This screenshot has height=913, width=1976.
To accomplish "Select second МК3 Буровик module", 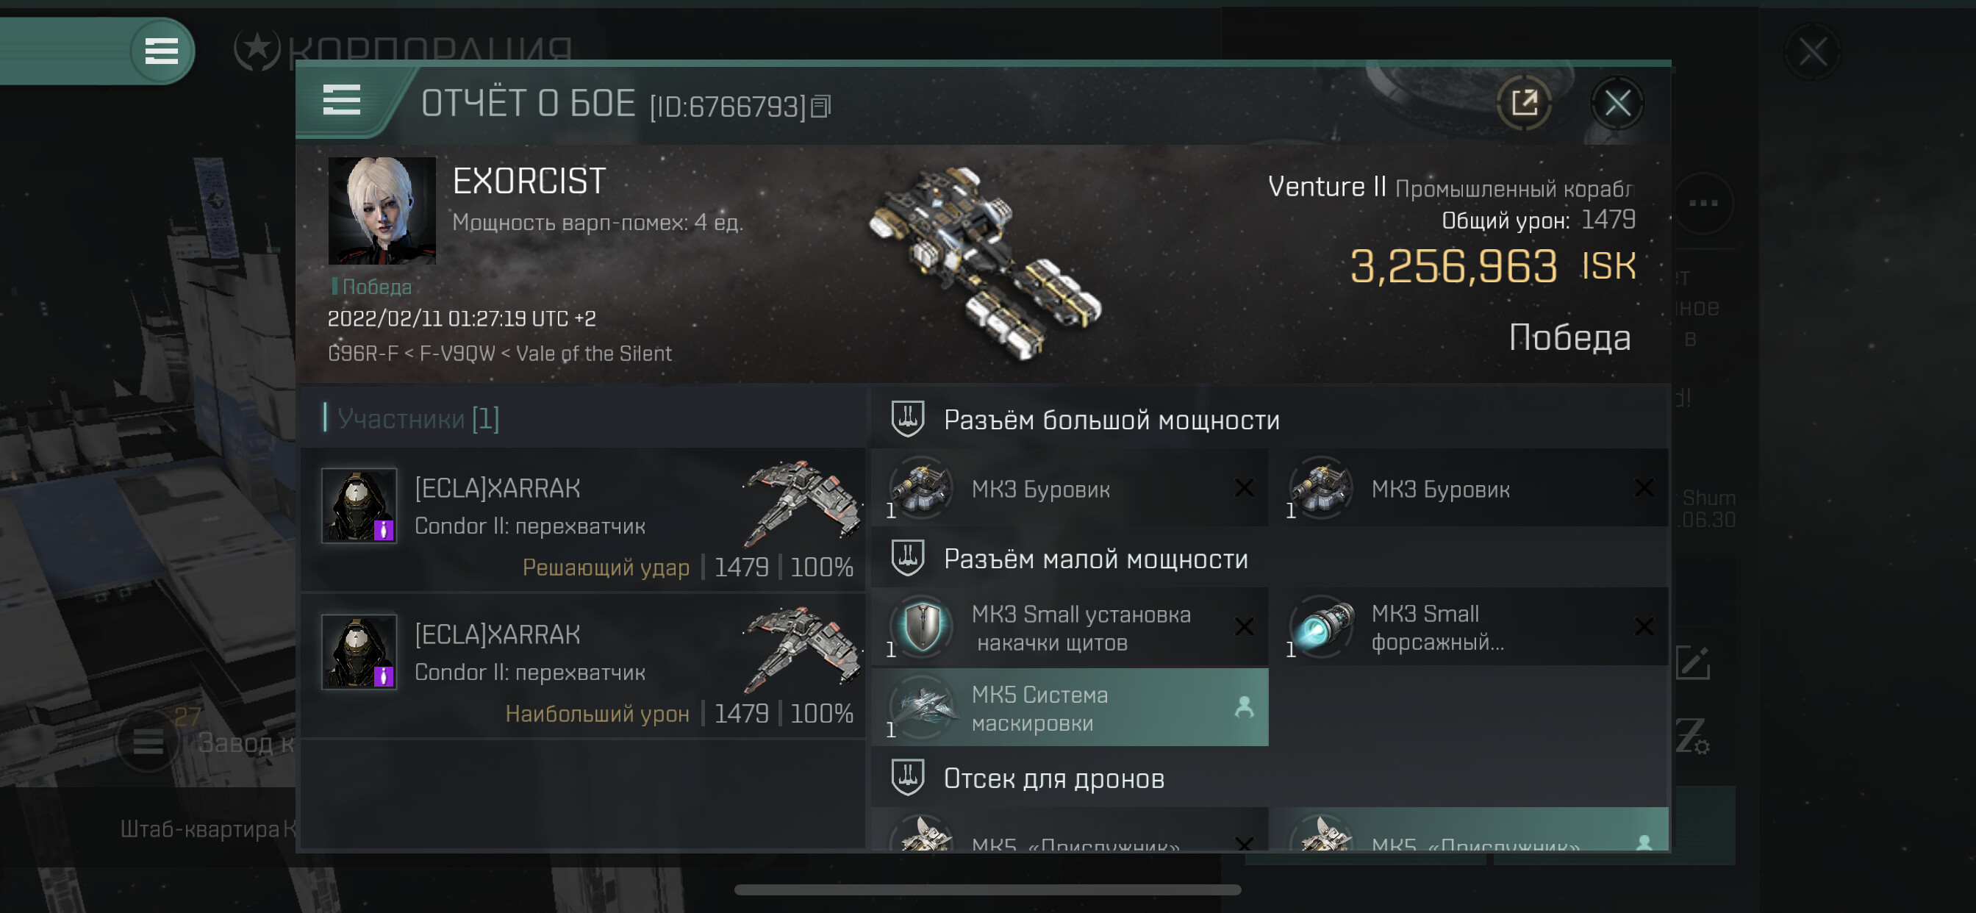I will pyautogui.click(x=1470, y=489).
